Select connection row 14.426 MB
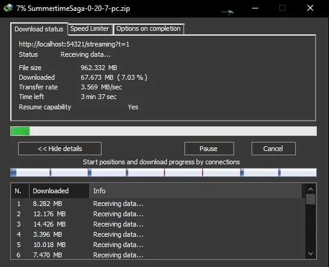329x267 pixels. pyautogui.click(x=158, y=224)
